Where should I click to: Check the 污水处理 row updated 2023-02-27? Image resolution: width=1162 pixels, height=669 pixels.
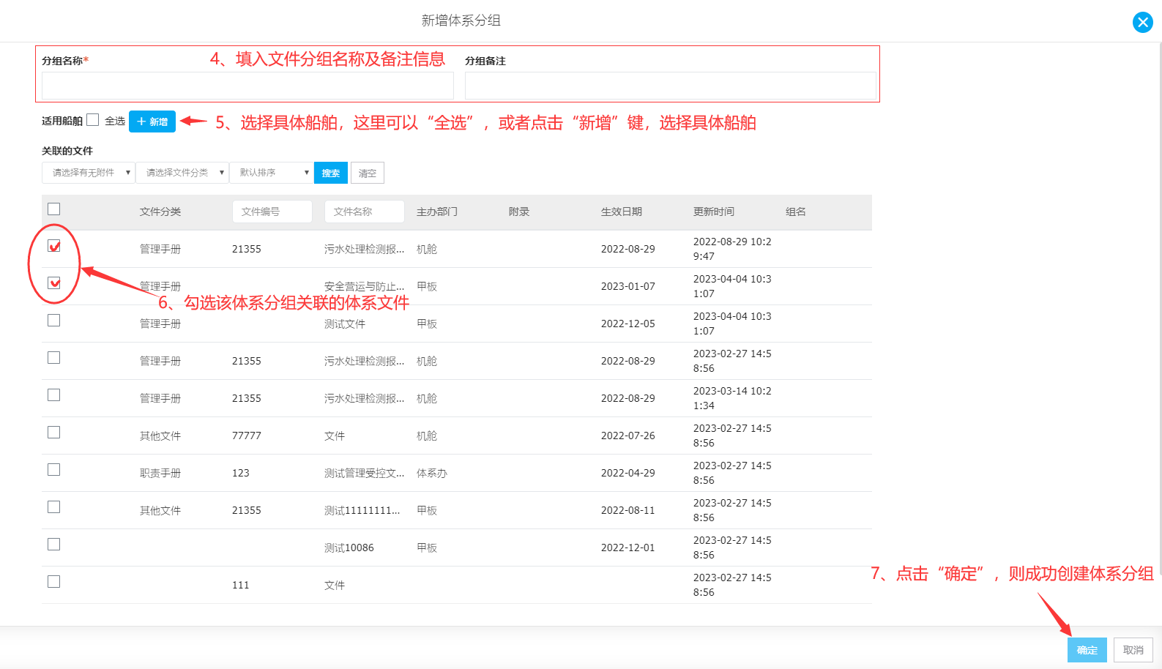click(x=53, y=358)
